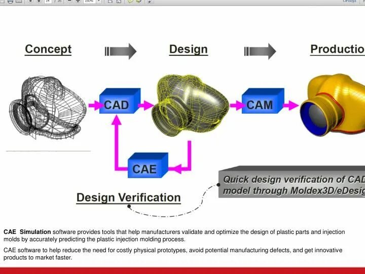Select the highlight text tool
Image resolution: width=365 pixels, height=274 pixels.
click(x=139, y=1)
